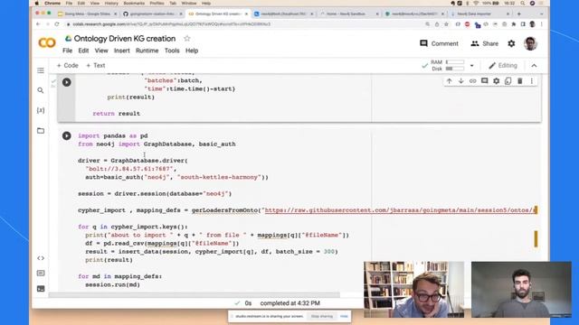Viewport: 579px width, 325px height.
Task: Open the Edit menu in Colab
Action: pyautogui.click(x=83, y=51)
